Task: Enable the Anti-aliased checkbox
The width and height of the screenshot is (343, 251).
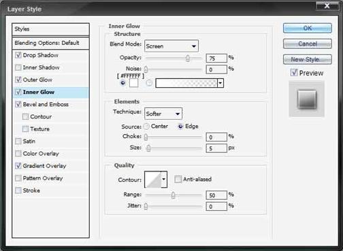Action: coord(178,179)
